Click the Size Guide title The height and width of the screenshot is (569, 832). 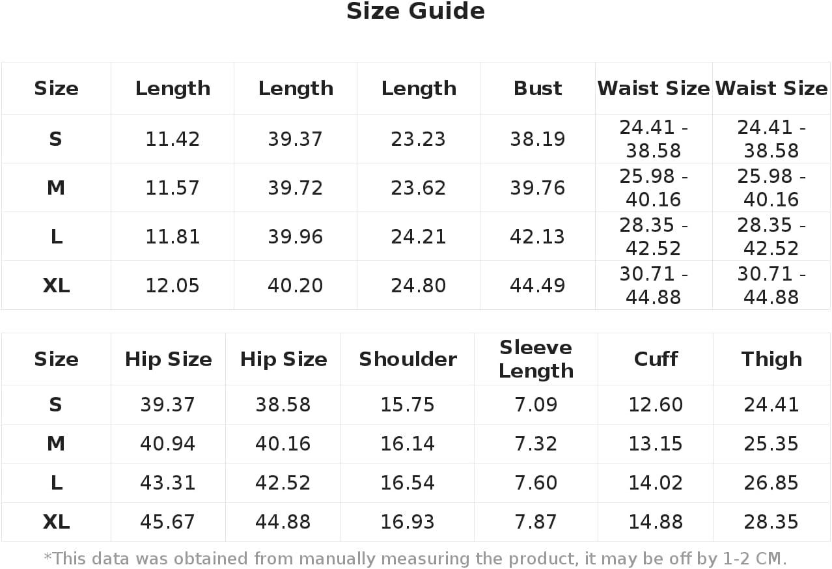(415, 12)
